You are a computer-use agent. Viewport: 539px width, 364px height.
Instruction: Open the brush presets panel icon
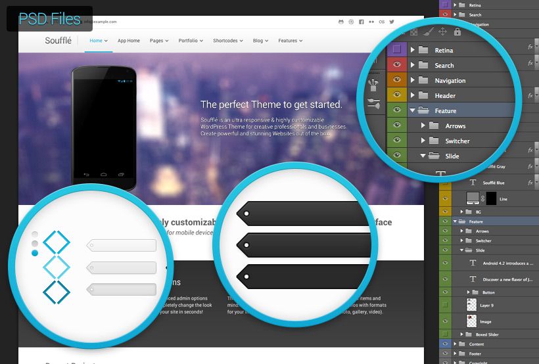[x=374, y=85]
